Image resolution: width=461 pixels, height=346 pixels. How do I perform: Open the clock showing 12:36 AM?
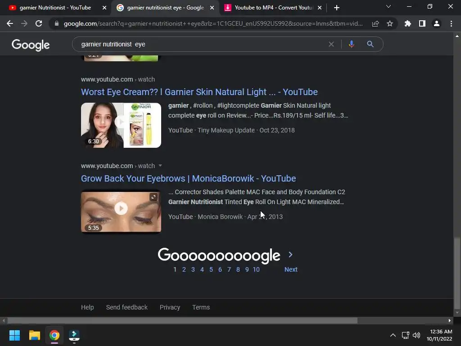click(x=439, y=335)
